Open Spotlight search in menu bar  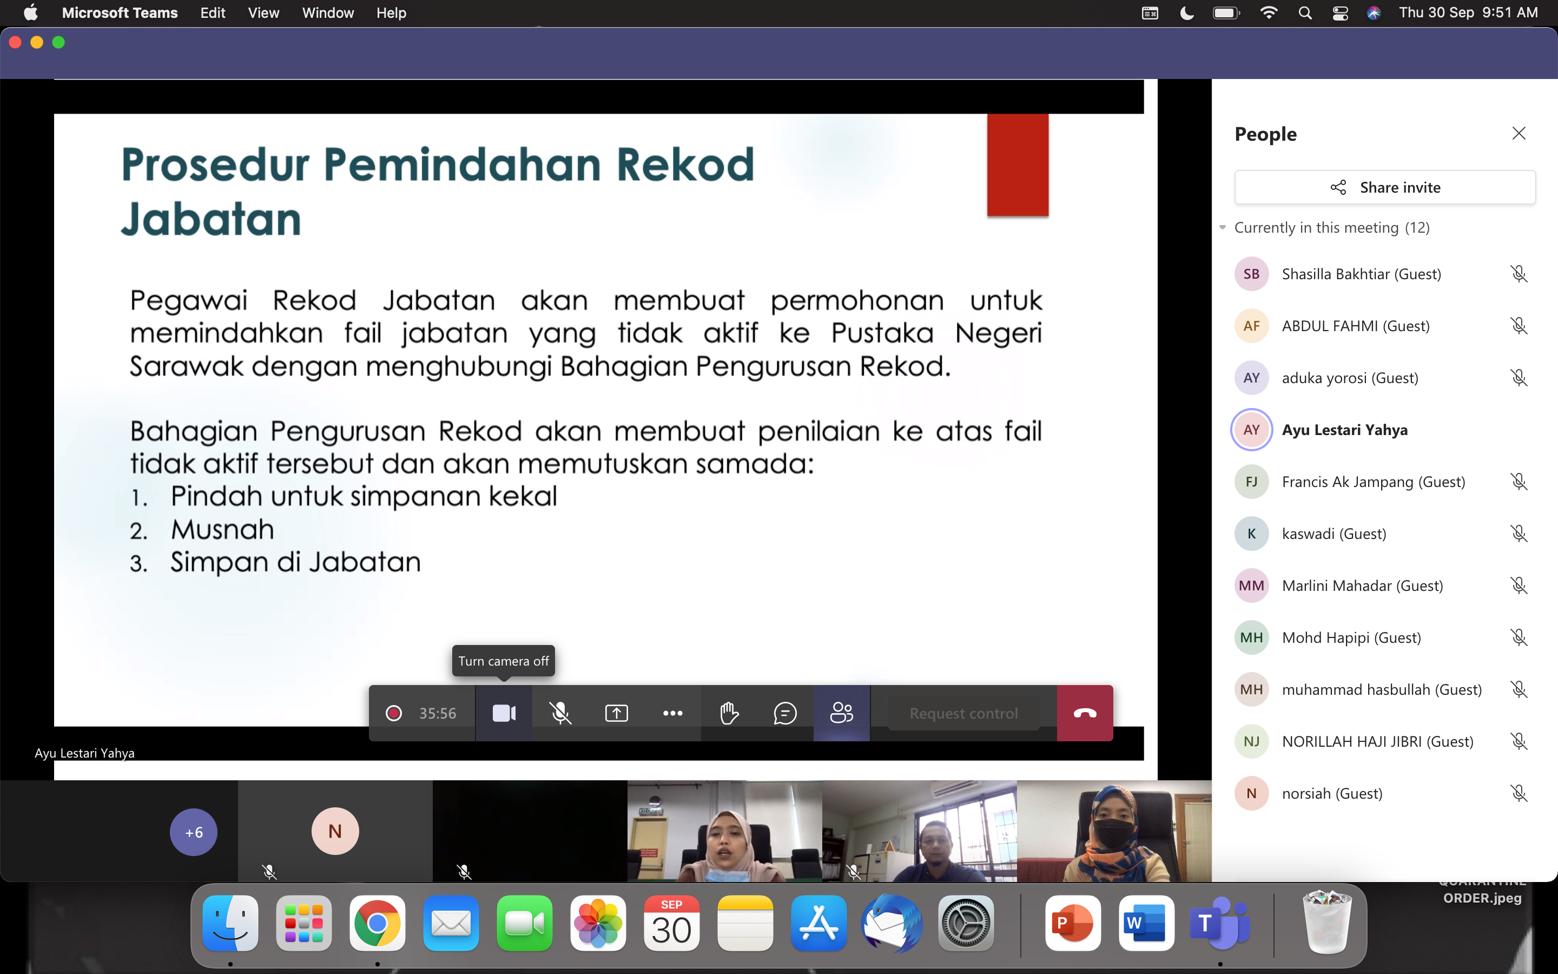coord(1305,13)
